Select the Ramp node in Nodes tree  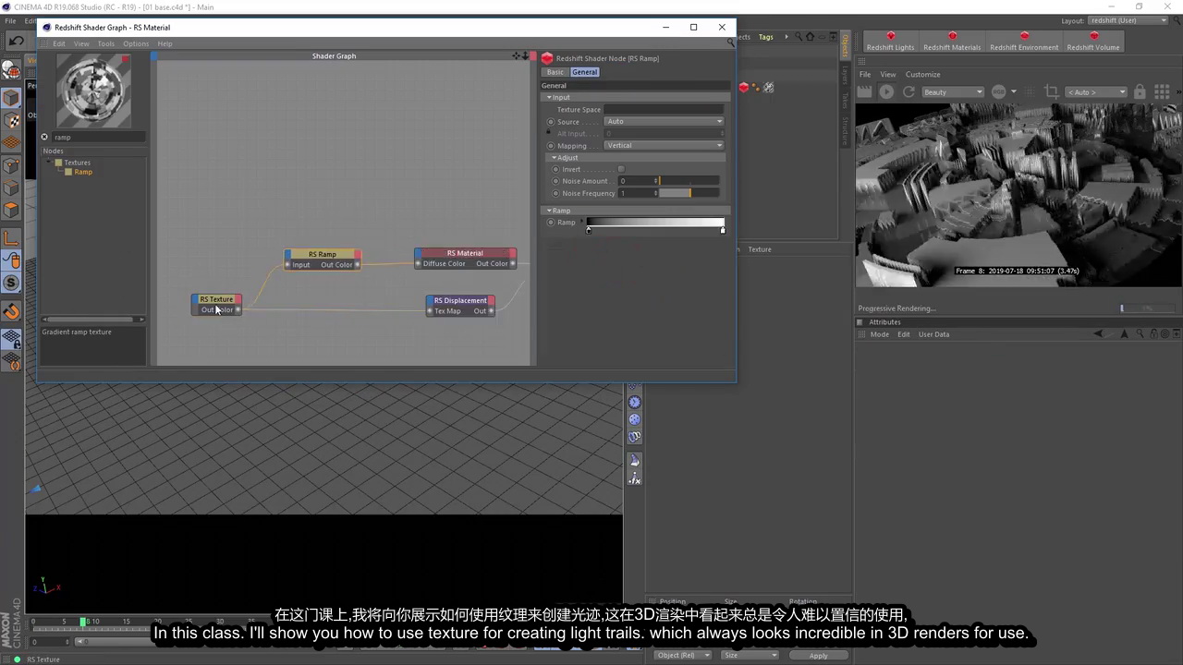pyautogui.click(x=83, y=172)
